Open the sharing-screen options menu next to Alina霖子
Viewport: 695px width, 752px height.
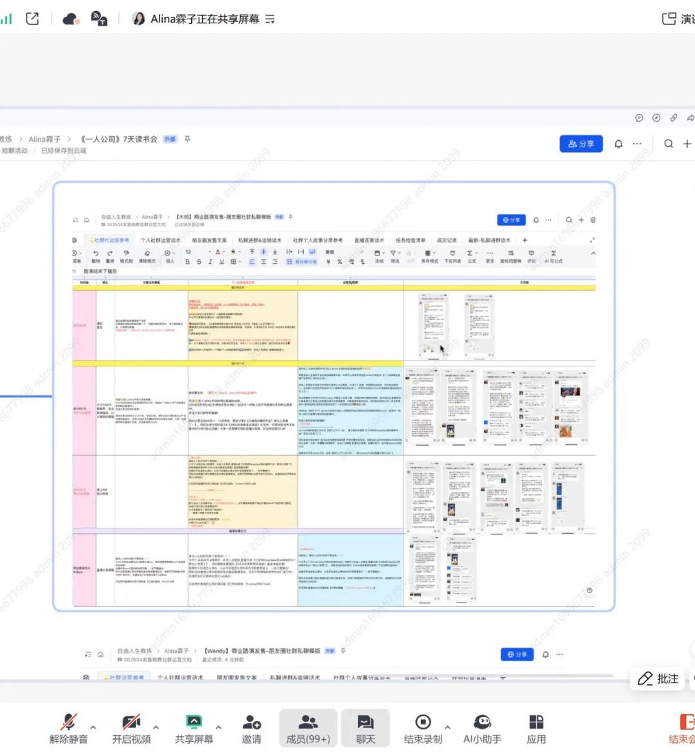[270, 19]
